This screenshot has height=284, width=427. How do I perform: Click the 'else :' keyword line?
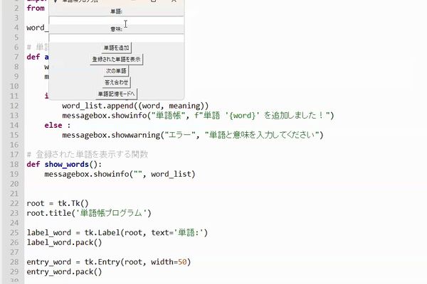[58, 125]
